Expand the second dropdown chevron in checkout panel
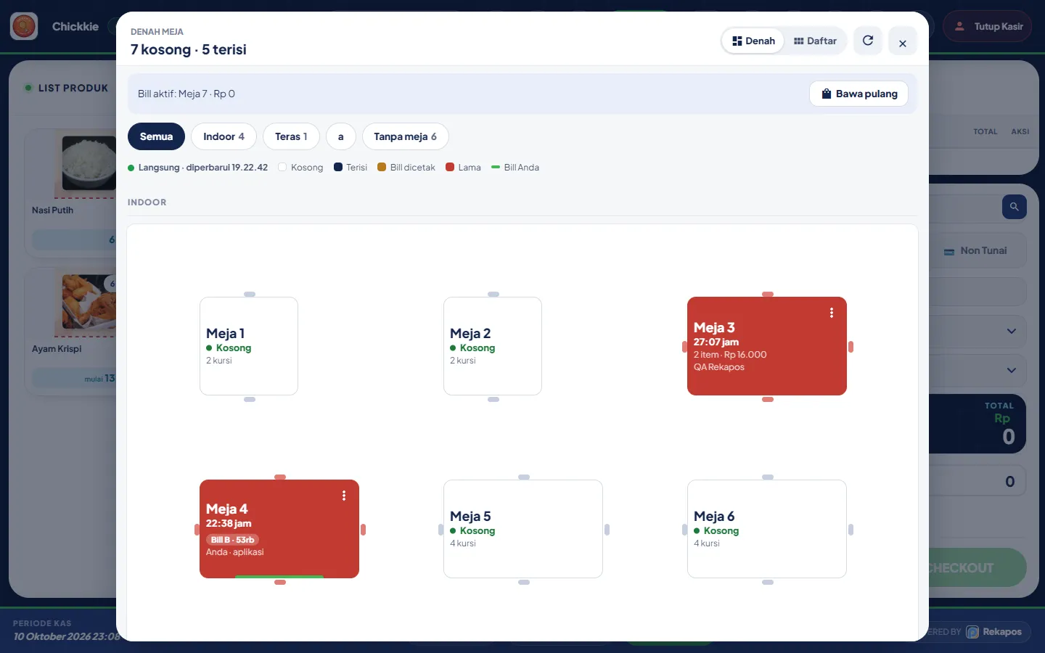1045x653 pixels. click(1012, 371)
